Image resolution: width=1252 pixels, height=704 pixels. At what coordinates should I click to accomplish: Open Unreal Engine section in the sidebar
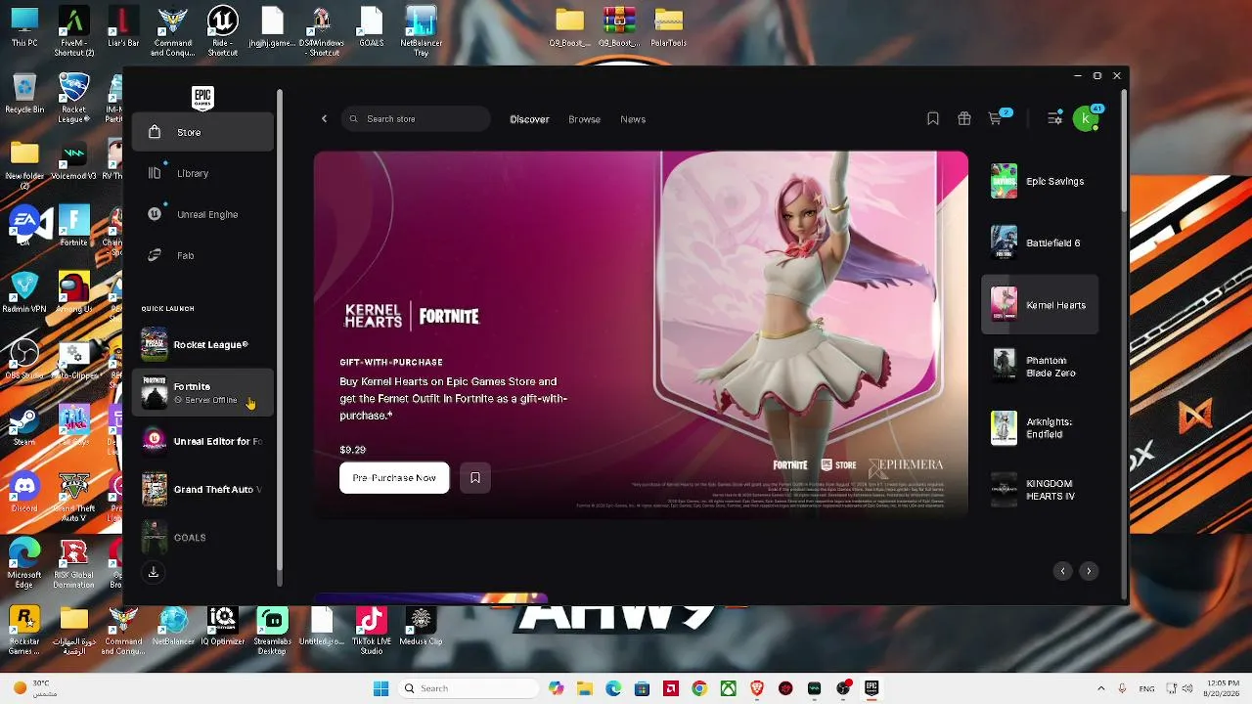pos(202,214)
